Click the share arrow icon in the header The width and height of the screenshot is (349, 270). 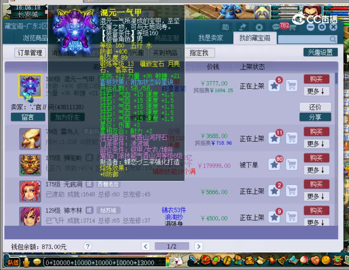tap(242, 27)
